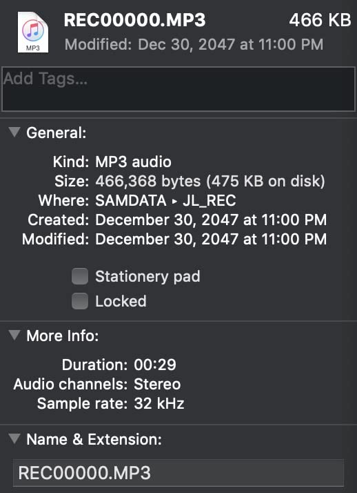
Task: Click the REC00000.MP3 name text field
Action: [x=178, y=472]
